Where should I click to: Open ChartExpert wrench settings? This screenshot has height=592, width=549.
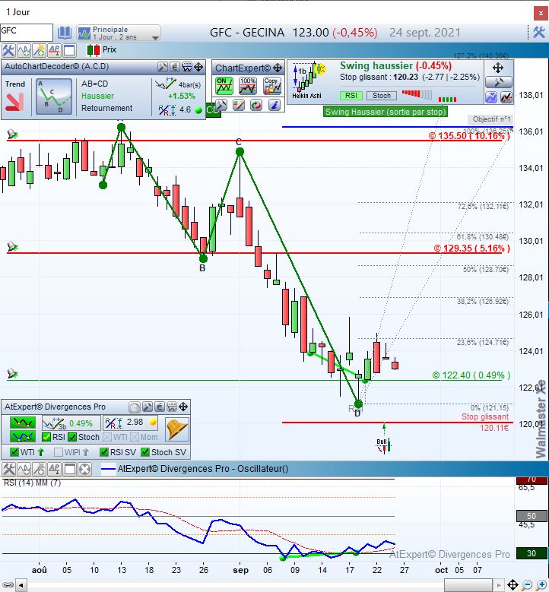[221, 105]
